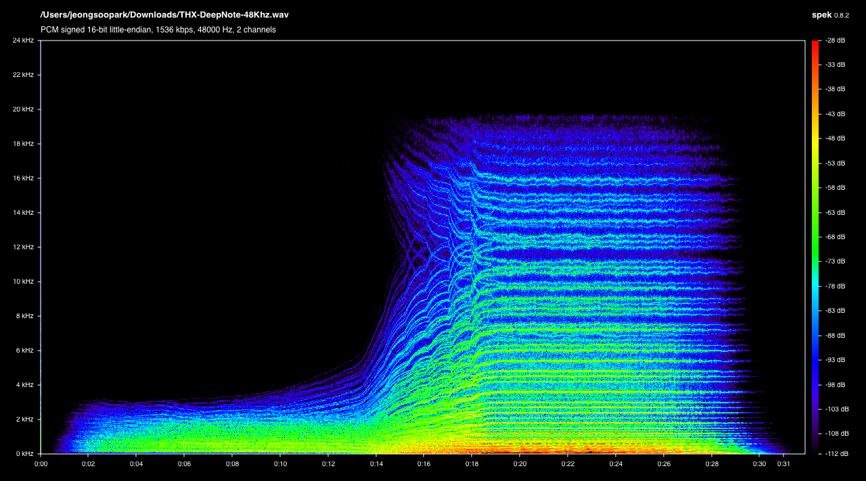This screenshot has height=481, width=866.
Task: Select the 0:14 time axis marker
Action: pyautogui.click(x=376, y=464)
